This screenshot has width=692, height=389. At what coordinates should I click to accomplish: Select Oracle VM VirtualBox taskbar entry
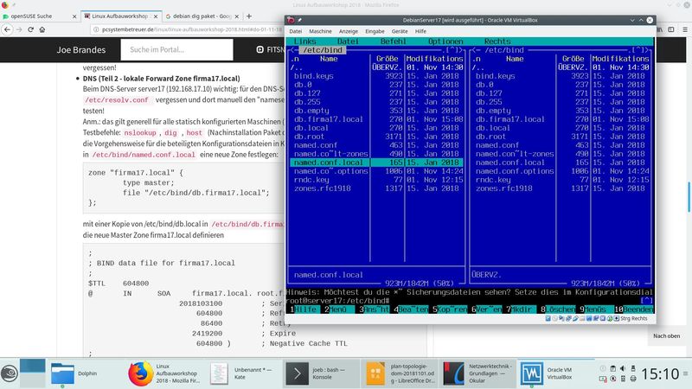[x=556, y=373]
